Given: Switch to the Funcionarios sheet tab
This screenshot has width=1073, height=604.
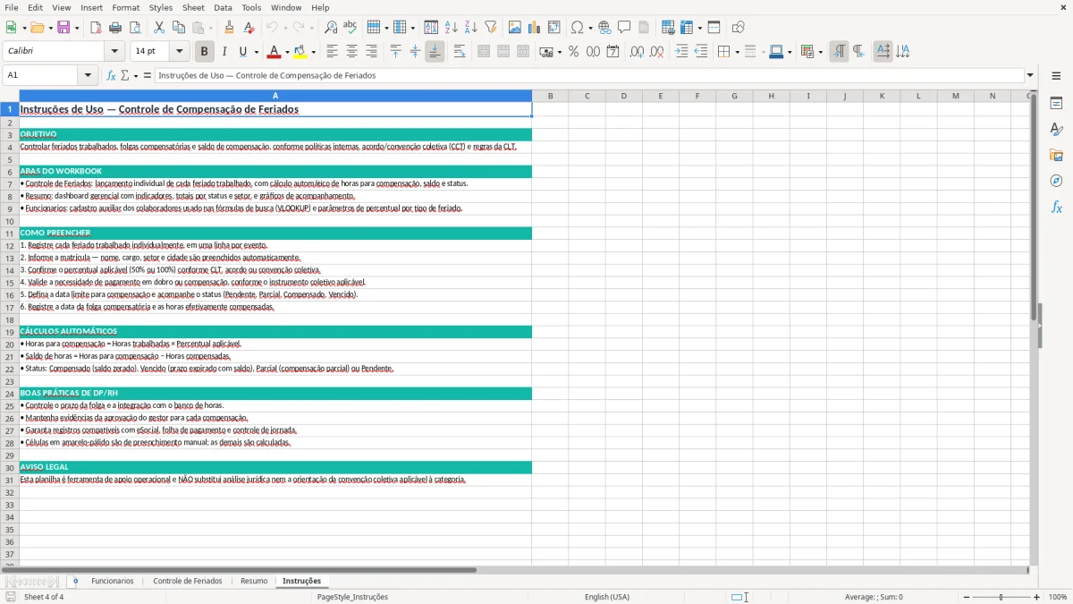Looking at the screenshot, I should [x=113, y=582].
